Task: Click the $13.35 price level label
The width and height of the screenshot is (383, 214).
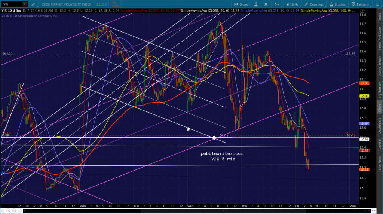Action: pyautogui.click(x=350, y=54)
